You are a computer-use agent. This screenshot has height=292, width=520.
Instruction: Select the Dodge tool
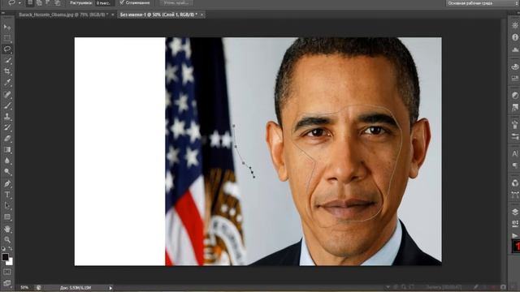coord(7,171)
